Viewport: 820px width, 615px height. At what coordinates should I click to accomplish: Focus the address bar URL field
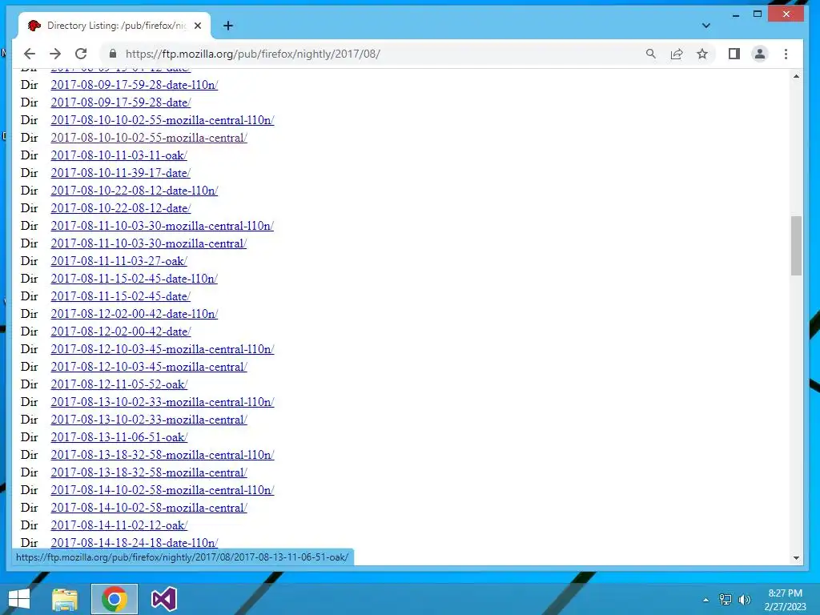(x=379, y=54)
